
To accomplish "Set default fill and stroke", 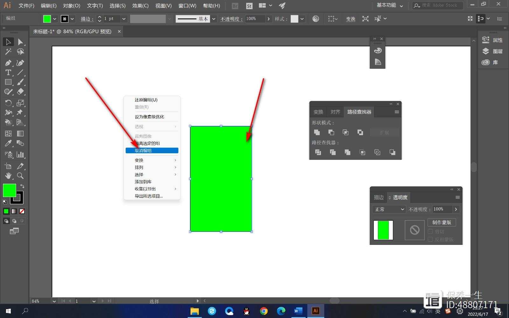I will (x=5, y=202).
